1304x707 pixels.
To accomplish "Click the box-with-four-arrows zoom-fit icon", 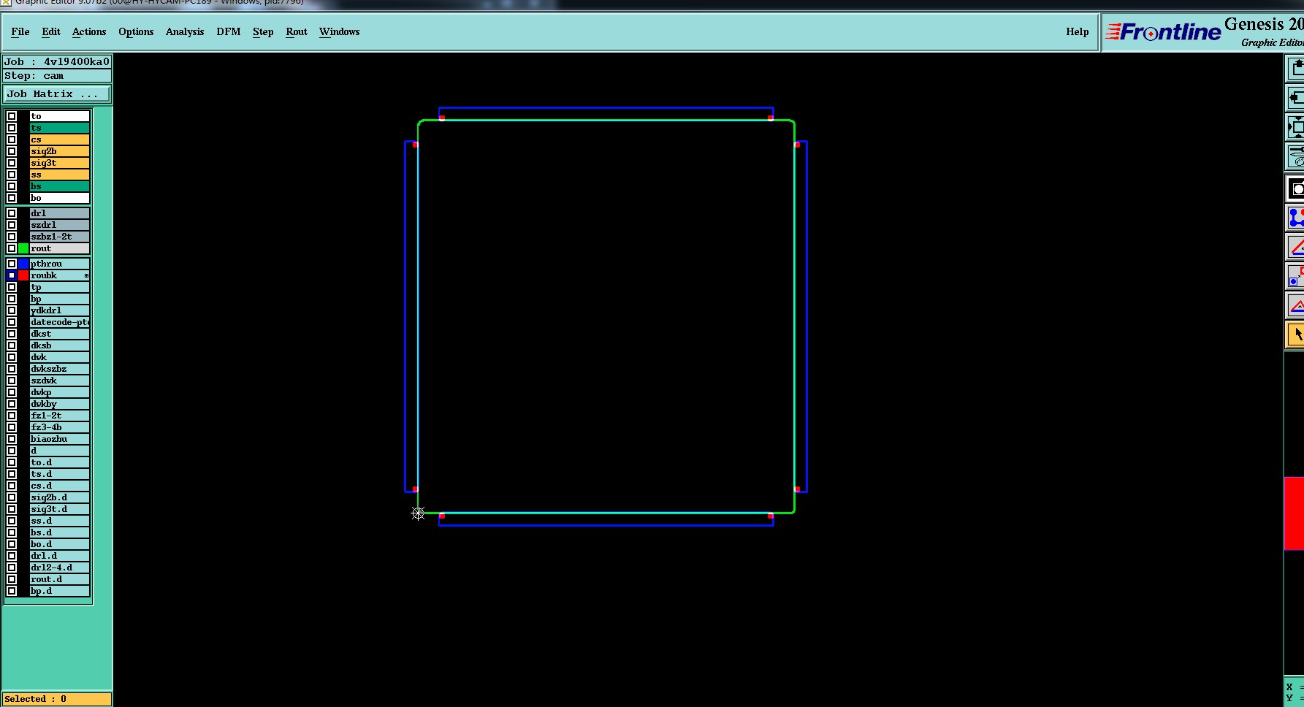I will 1295,127.
